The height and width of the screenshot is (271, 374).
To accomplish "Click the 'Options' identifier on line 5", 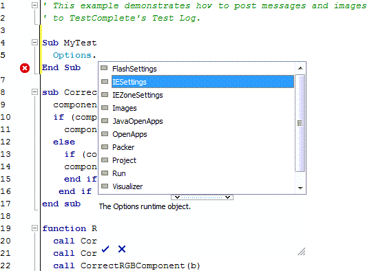I will tap(72, 55).
